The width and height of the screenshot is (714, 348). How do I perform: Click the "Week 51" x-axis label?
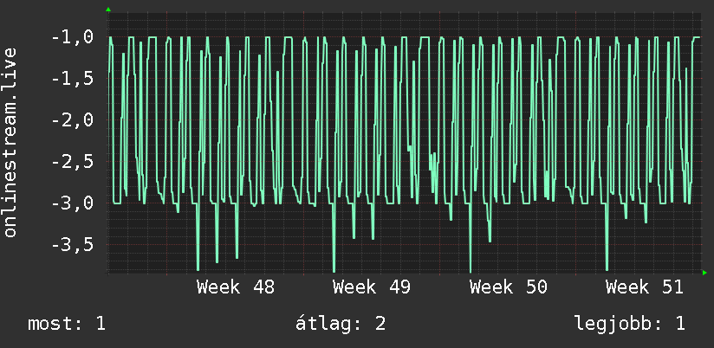click(645, 287)
